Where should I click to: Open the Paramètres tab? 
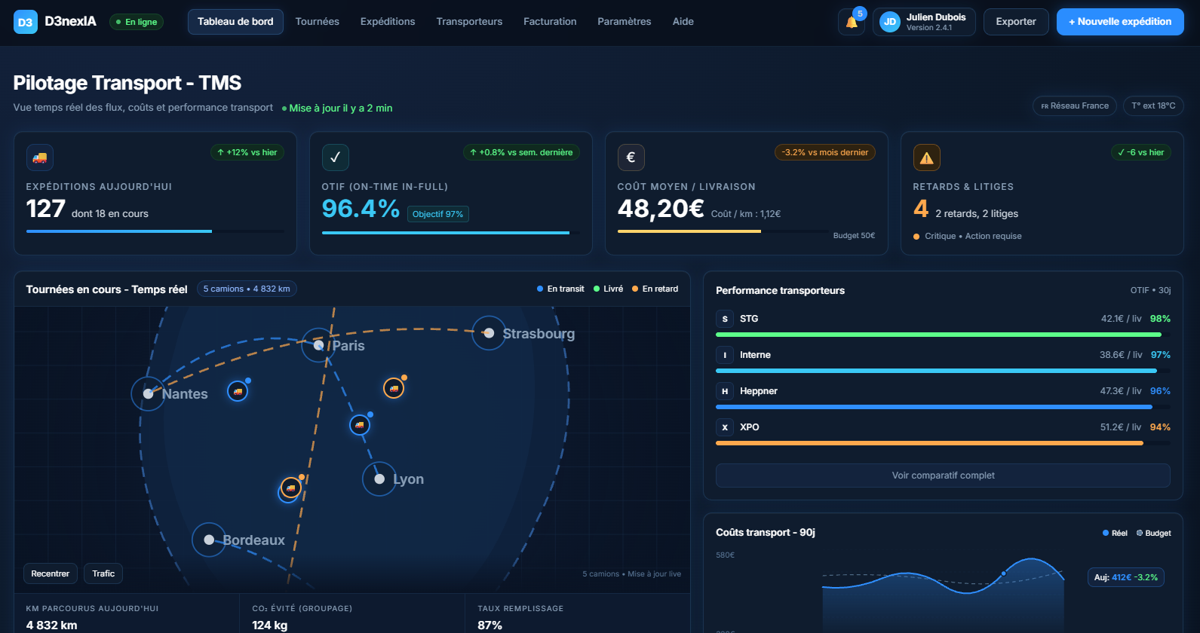625,22
